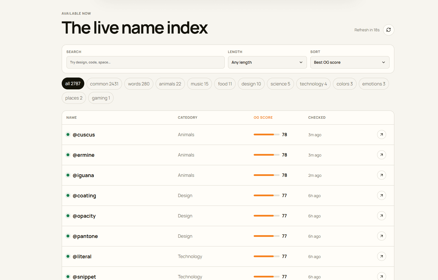
Task: Click the CATEGORY column header
Action: tap(188, 118)
